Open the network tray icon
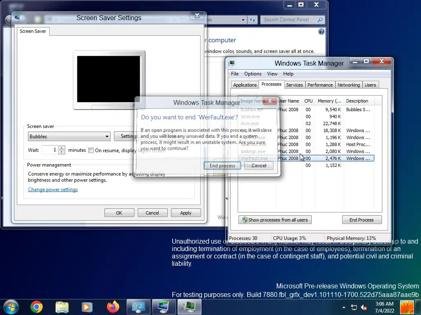The height and width of the screenshot is (315, 421). coord(354,307)
